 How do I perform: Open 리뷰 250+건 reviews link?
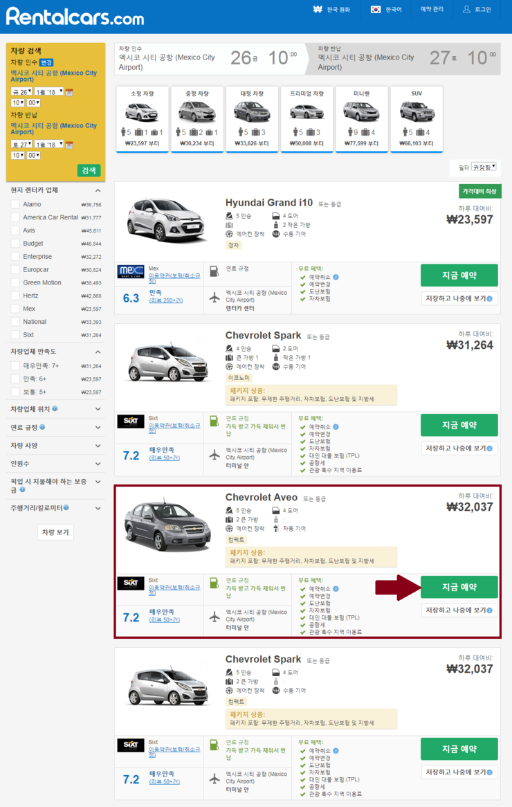[165, 300]
